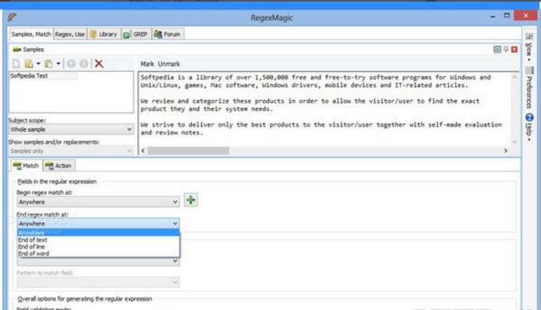Close the Samples panel with red icon
Image resolution: width=541 pixels, height=310 pixels.
tap(514, 49)
